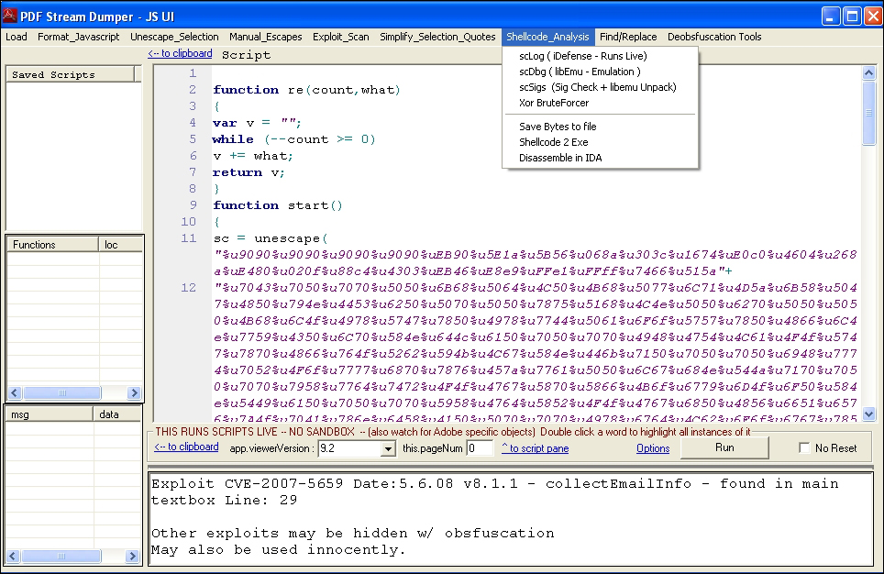Toggle the No Reset checkbox
This screenshot has width=884, height=574.
804,448
